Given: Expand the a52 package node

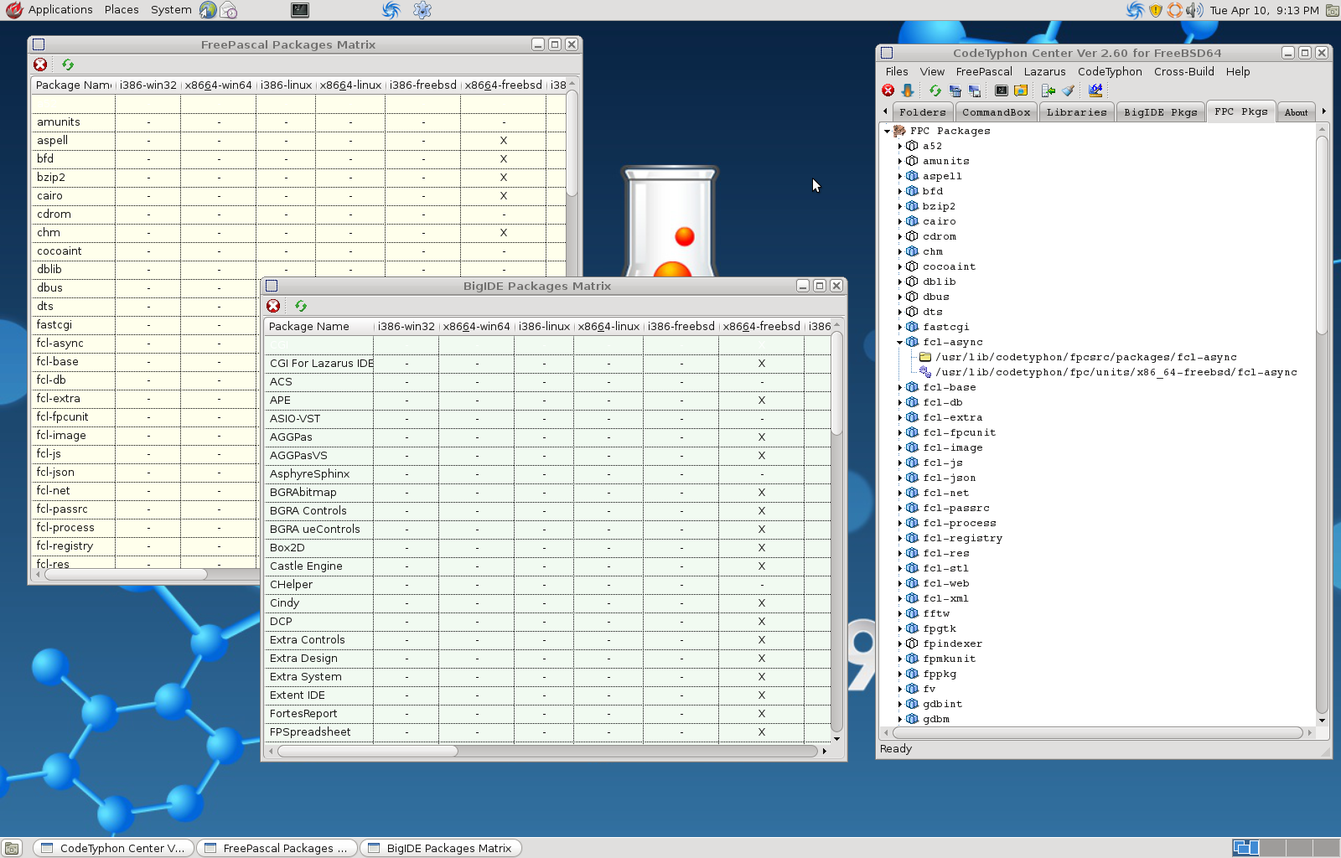Looking at the screenshot, I should point(900,146).
